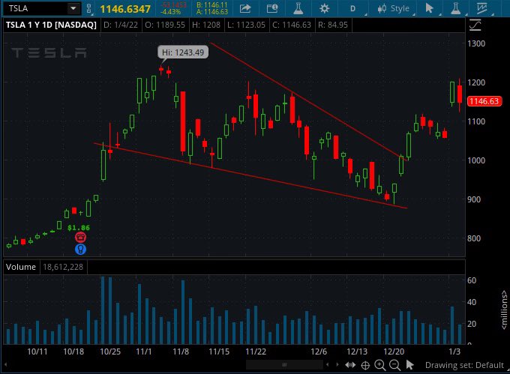Screen dimensions: 510x374
Task: Open the Drawing set: Default selector
Action: 464,365
